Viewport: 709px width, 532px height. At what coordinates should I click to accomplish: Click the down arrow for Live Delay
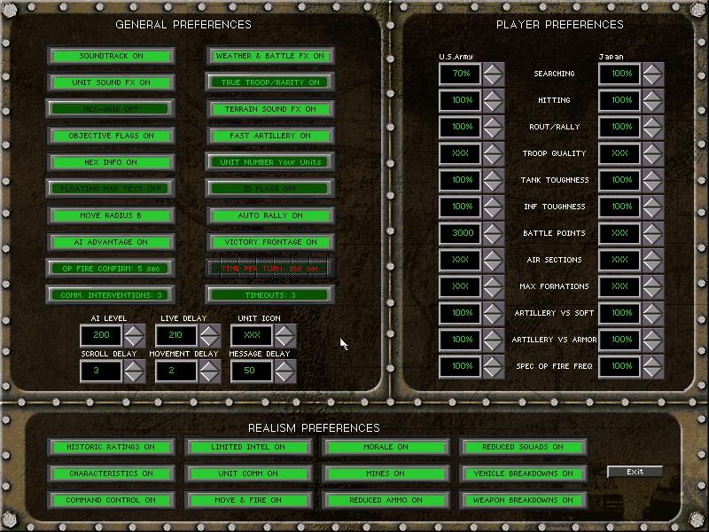click(x=209, y=342)
